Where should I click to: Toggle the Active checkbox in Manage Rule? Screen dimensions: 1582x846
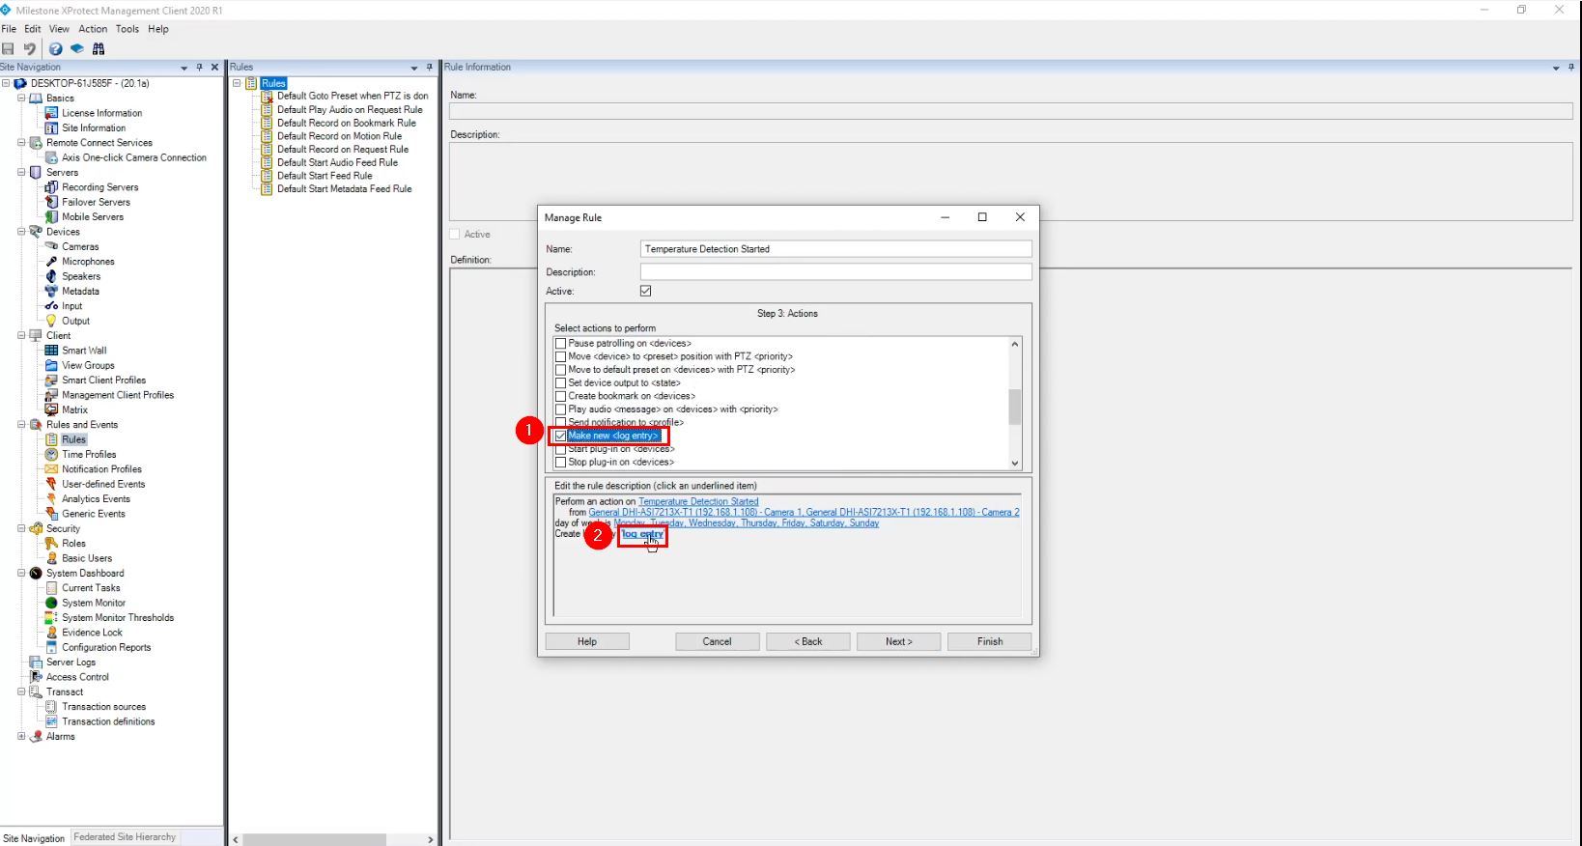646,291
